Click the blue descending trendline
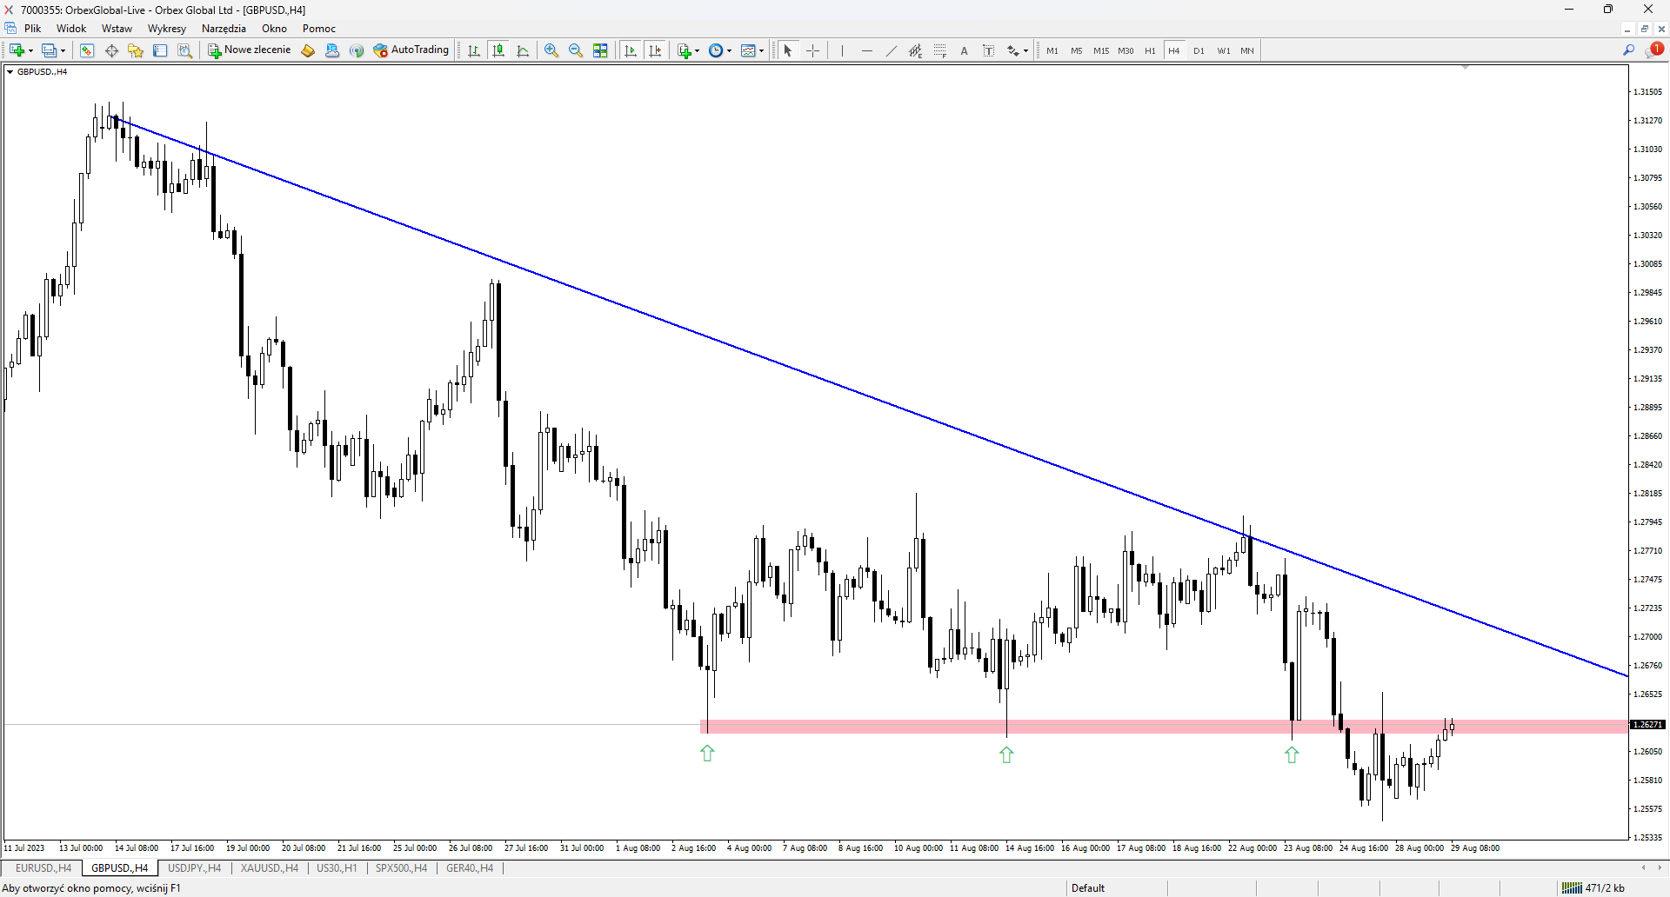 click(870, 397)
